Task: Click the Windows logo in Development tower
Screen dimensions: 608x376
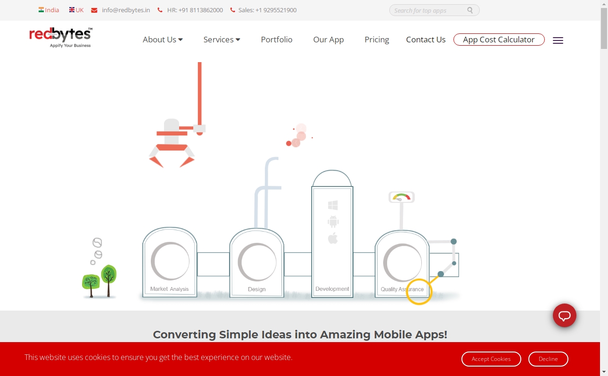Action: coord(333,205)
